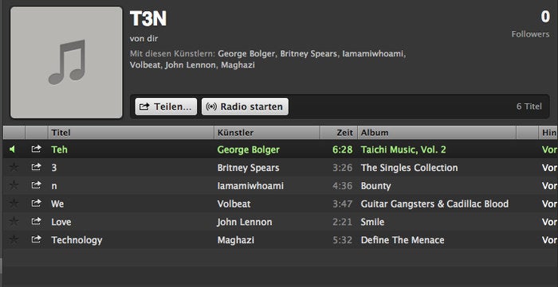
Task: Click the playlist title T3N
Action: [x=148, y=18]
